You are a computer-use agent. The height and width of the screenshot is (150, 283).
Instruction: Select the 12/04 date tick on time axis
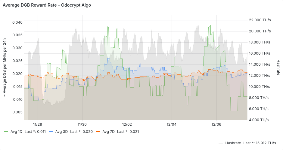click(x=172, y=124)
